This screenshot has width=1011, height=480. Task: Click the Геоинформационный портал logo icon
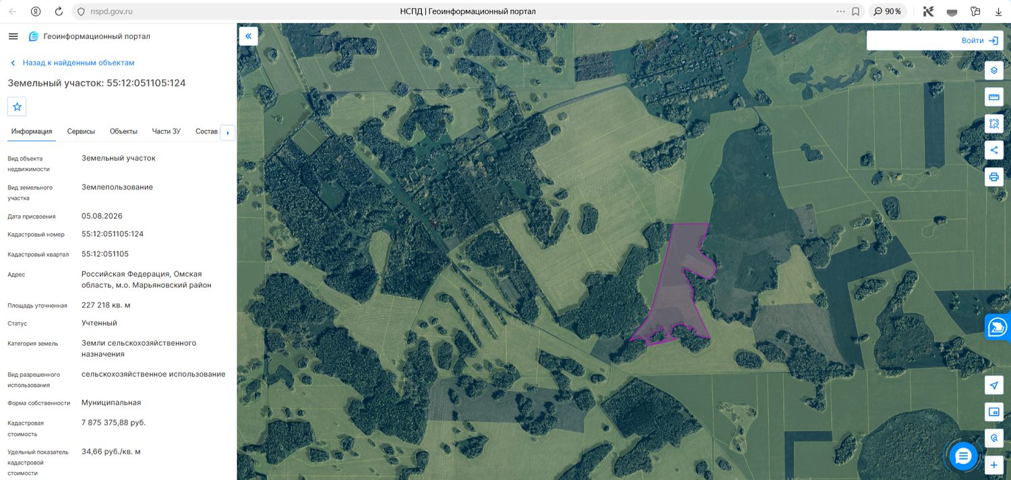34,36
